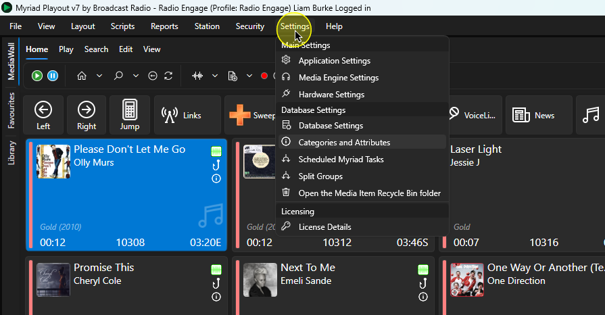Click the refresh arrows icon in toolbar
Screen dimensions: 605x315
click(x=168, y=76)
